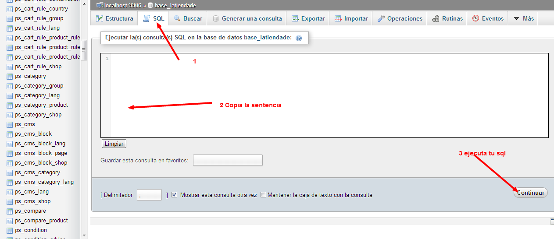Uncheck 'Mostrar esta consulta otra vez'
This screenshot has width=554, height=239.
point(175,195)
